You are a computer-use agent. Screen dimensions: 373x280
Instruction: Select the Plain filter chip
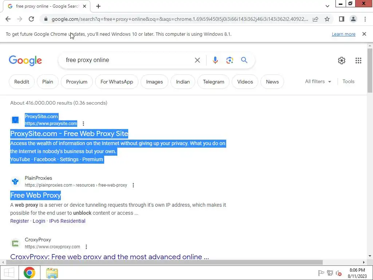tap(48, 82)
